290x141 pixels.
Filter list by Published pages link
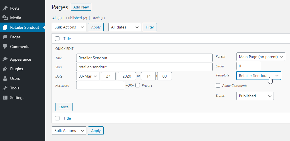(74, 18)
